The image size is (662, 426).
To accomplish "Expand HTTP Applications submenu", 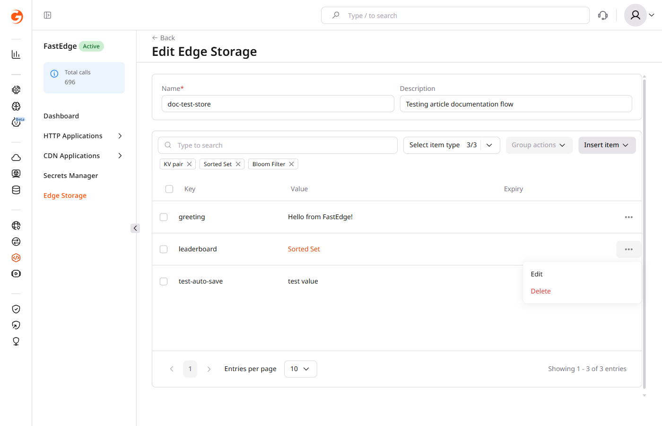I will tap(120, 136).
